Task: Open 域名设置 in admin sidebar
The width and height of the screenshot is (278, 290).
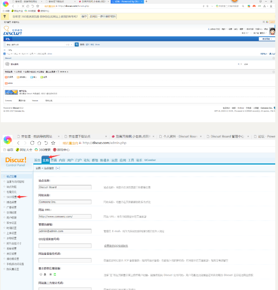Action: pyautogui.click(x=12, y=202)
